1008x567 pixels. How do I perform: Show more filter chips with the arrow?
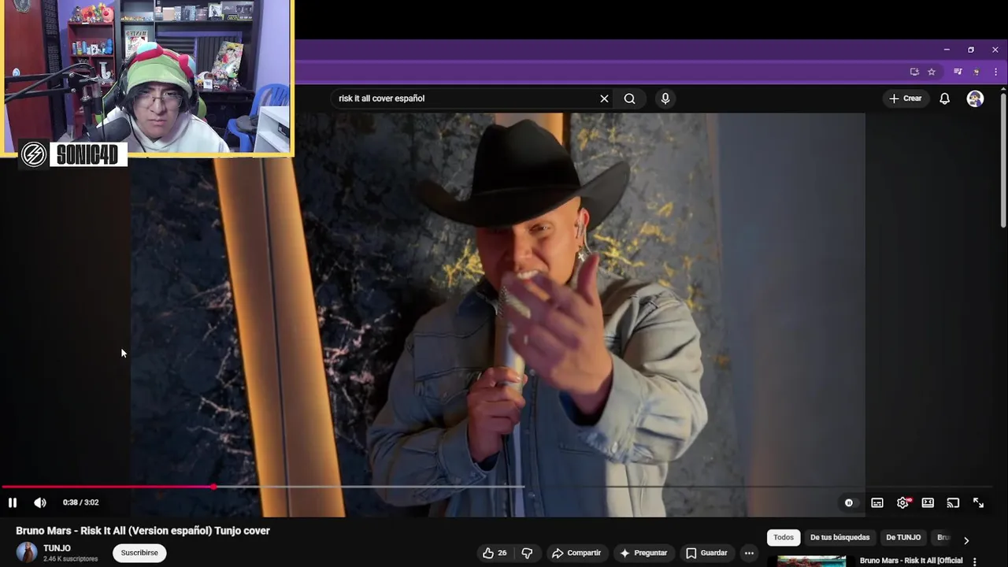[x=966, y=540]
